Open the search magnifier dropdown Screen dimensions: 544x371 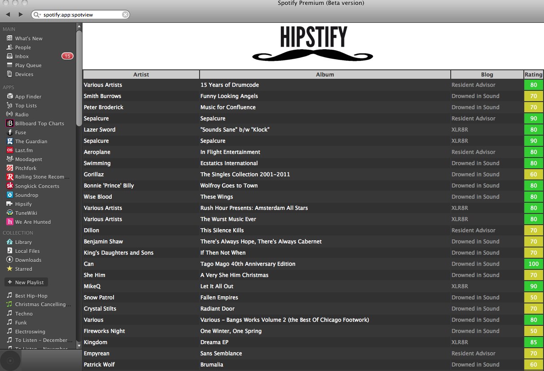click(36, 15)
